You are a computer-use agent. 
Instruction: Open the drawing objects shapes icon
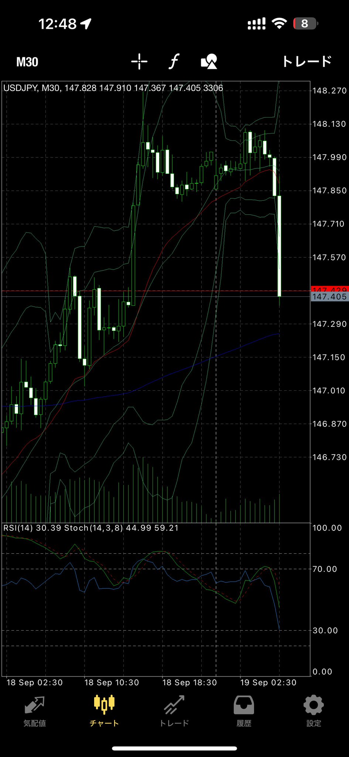click(x=209, y=61)
